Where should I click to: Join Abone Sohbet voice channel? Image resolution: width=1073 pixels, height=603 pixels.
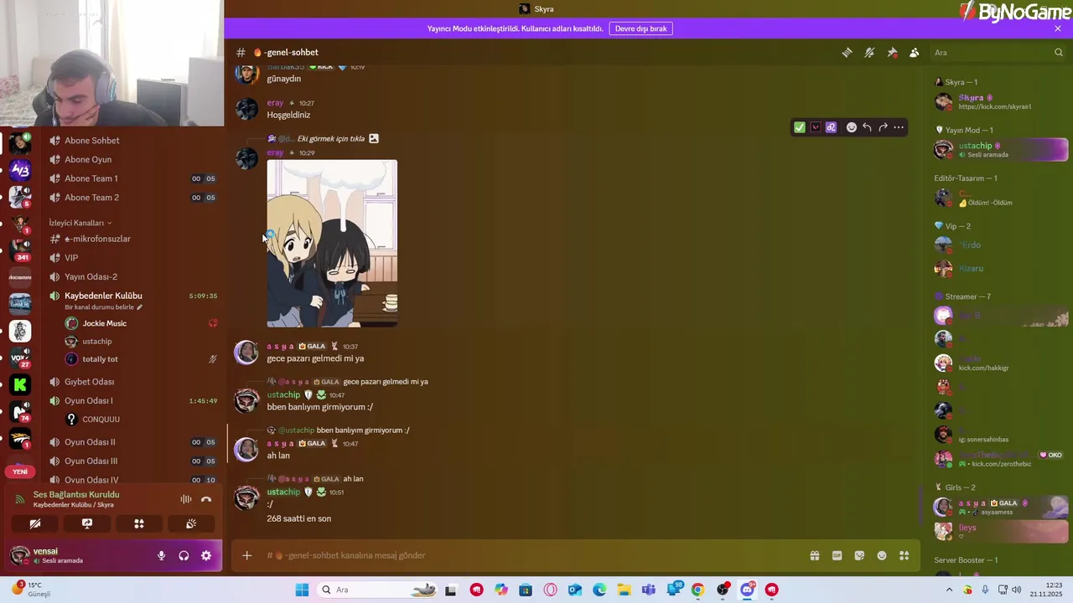pyautogui.click(x=132, y=141)
